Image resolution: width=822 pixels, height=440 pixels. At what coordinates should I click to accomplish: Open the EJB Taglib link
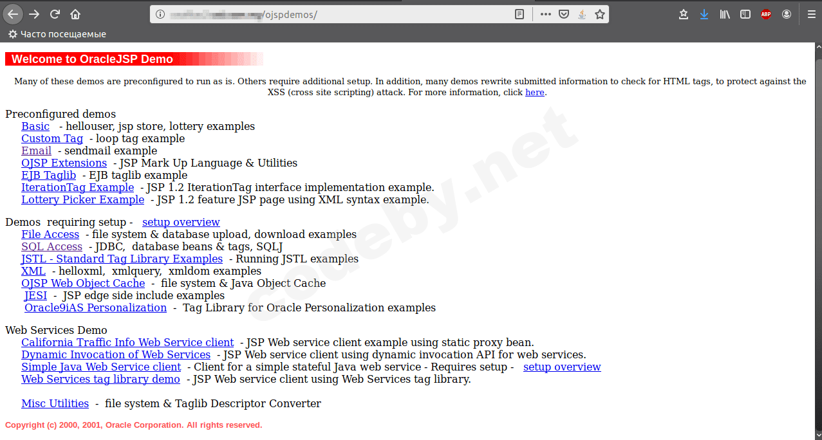pos(48,176)
